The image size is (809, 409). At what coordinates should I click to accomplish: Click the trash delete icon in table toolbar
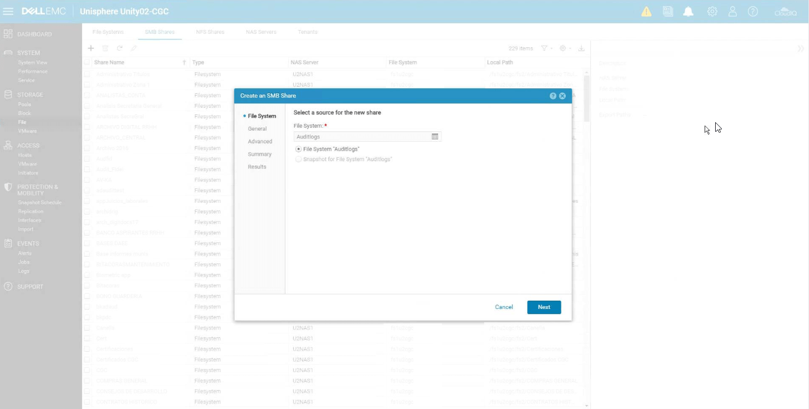point(105,48)
